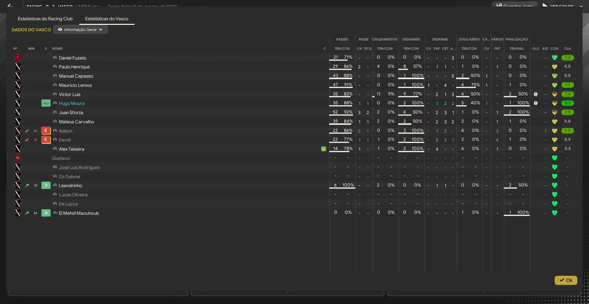589x304 pixels.
Task: Switch to Estatísticas do Racing Club tab
Action: pos(45,19)
